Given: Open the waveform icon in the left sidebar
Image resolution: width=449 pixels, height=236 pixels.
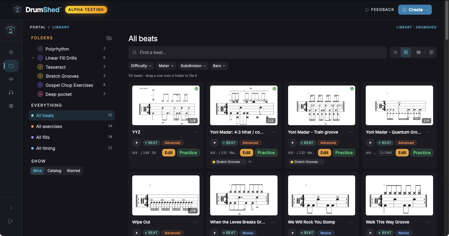Looking at the screenshot, I should [x=11, y=79].
